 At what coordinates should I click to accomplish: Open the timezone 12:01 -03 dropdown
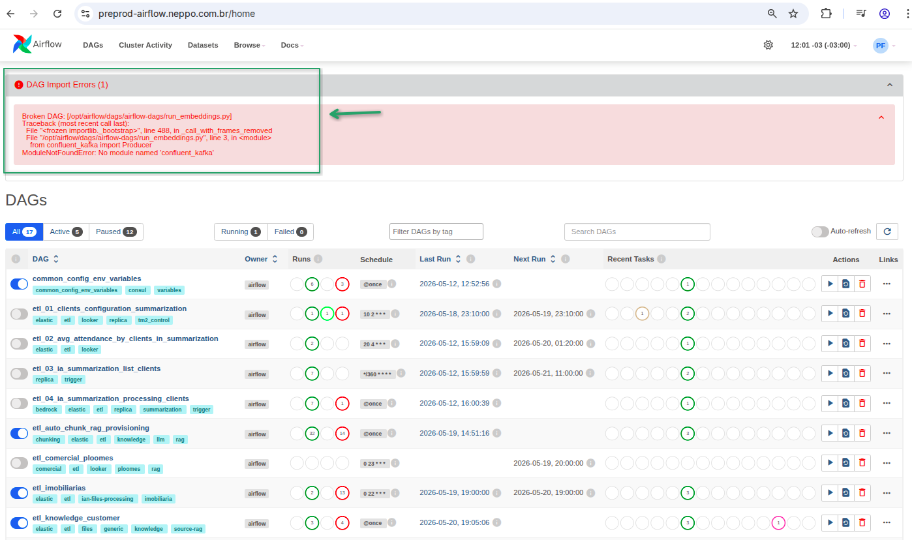824,45
